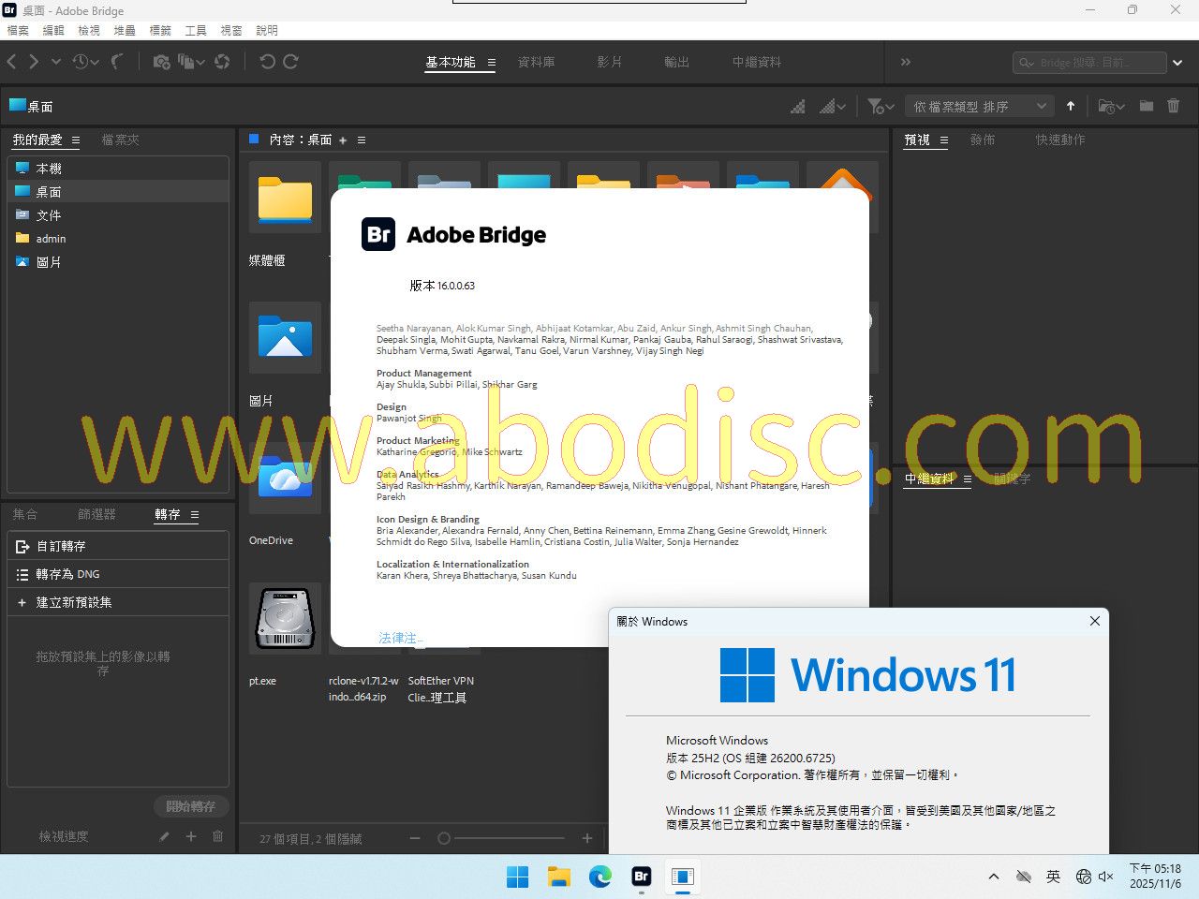Click the thumbnail size slider handle
1199x899 pixels.
pos(444,839)
